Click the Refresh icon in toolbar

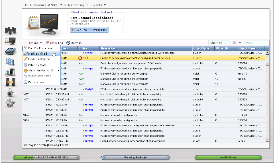pyautogui.click(x=68, y=43)
